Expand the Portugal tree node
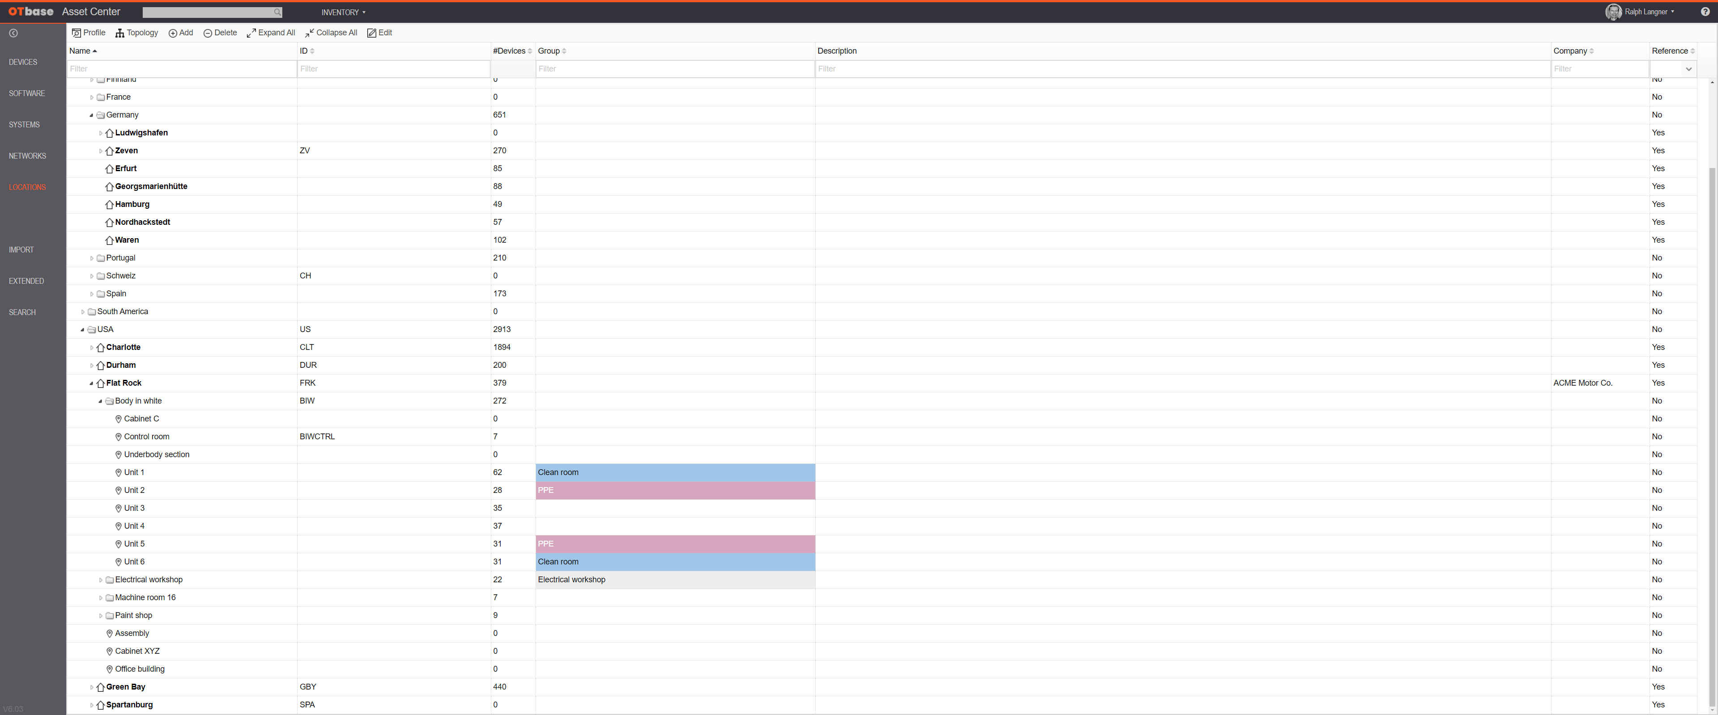1718x715 pixels. pos(91,258)
